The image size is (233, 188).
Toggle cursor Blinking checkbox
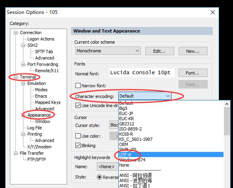[x=78, y=146]
